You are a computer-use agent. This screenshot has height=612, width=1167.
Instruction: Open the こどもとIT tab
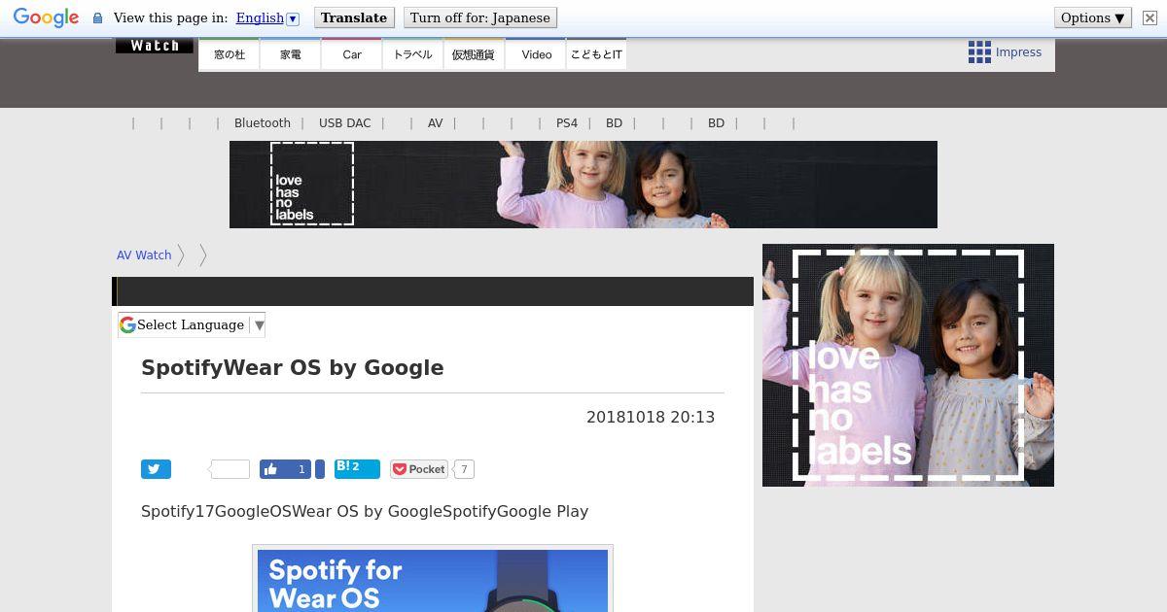(x=596, y=54)
